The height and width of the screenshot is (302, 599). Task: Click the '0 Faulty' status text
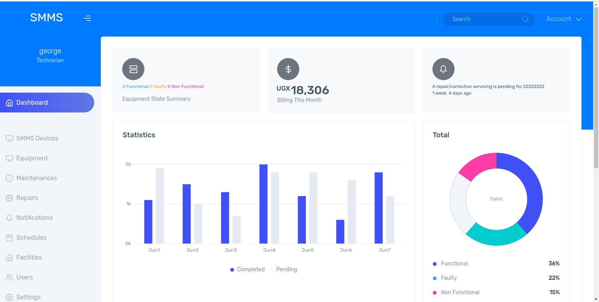(x=158, y=86)
